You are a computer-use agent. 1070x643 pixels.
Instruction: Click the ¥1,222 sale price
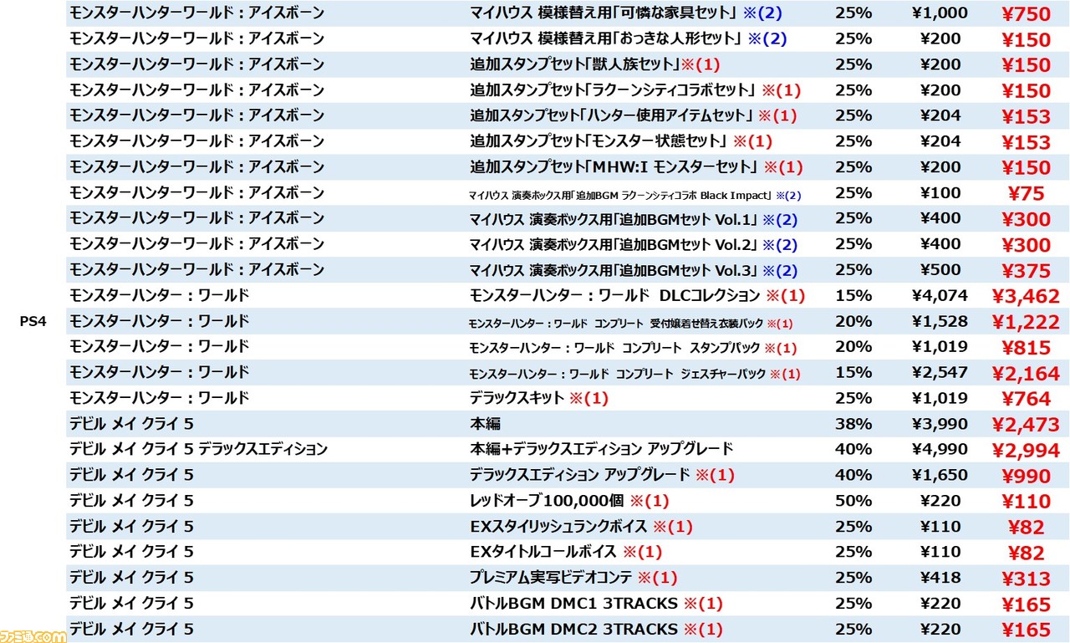[x=1026, y=322]
